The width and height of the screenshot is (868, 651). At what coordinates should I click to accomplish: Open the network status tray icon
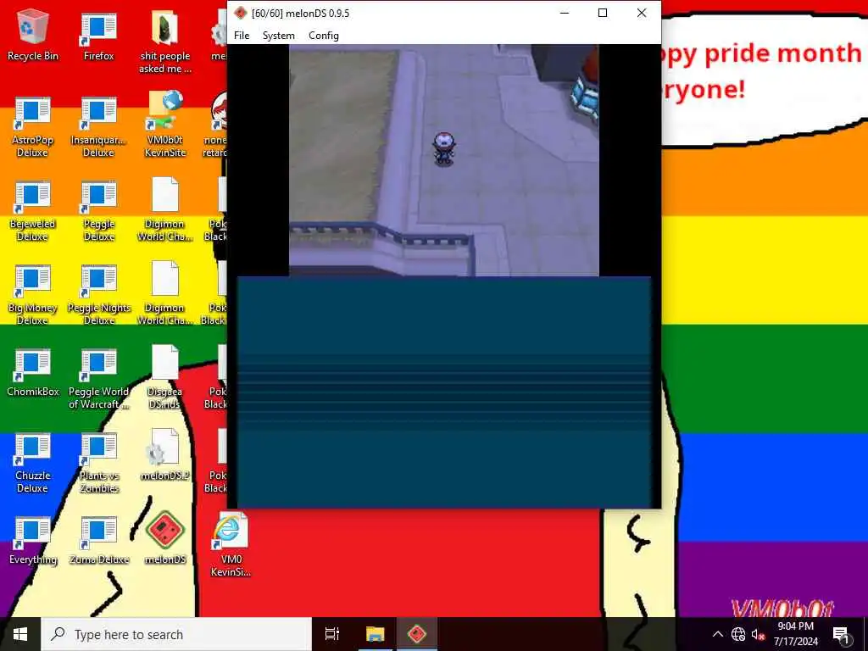738,634
